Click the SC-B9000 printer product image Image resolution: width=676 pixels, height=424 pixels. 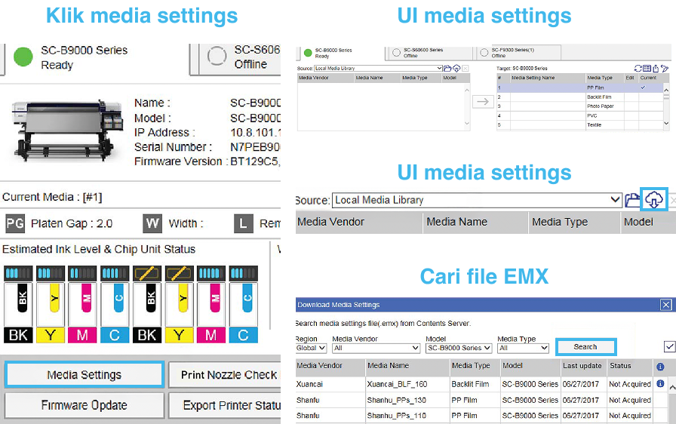[66, 130]
